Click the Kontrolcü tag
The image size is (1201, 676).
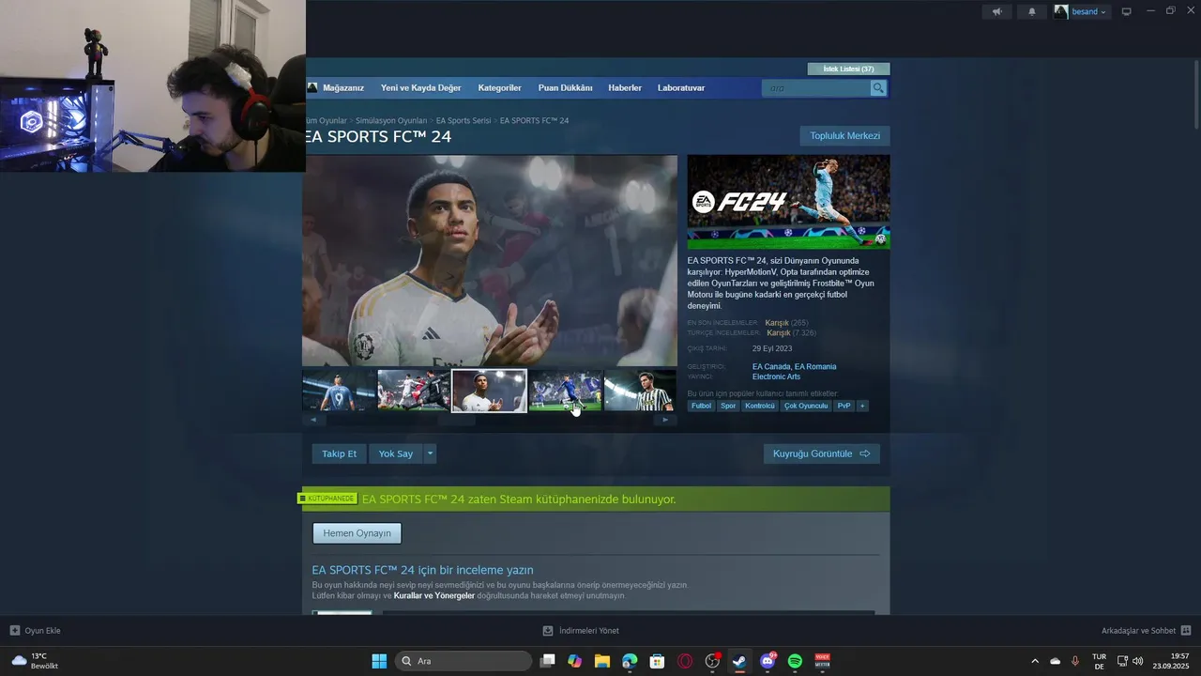pos(760,406)
